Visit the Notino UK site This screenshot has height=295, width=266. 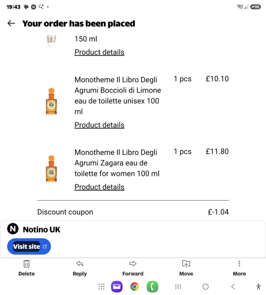29,246
